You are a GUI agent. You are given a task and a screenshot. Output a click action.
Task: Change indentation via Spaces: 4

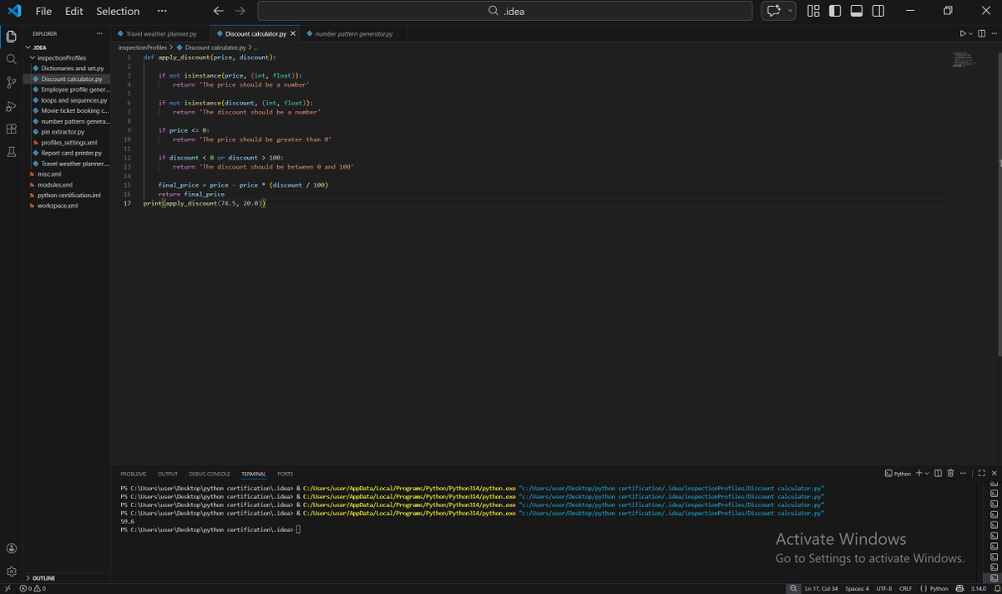tap(857, 588)
